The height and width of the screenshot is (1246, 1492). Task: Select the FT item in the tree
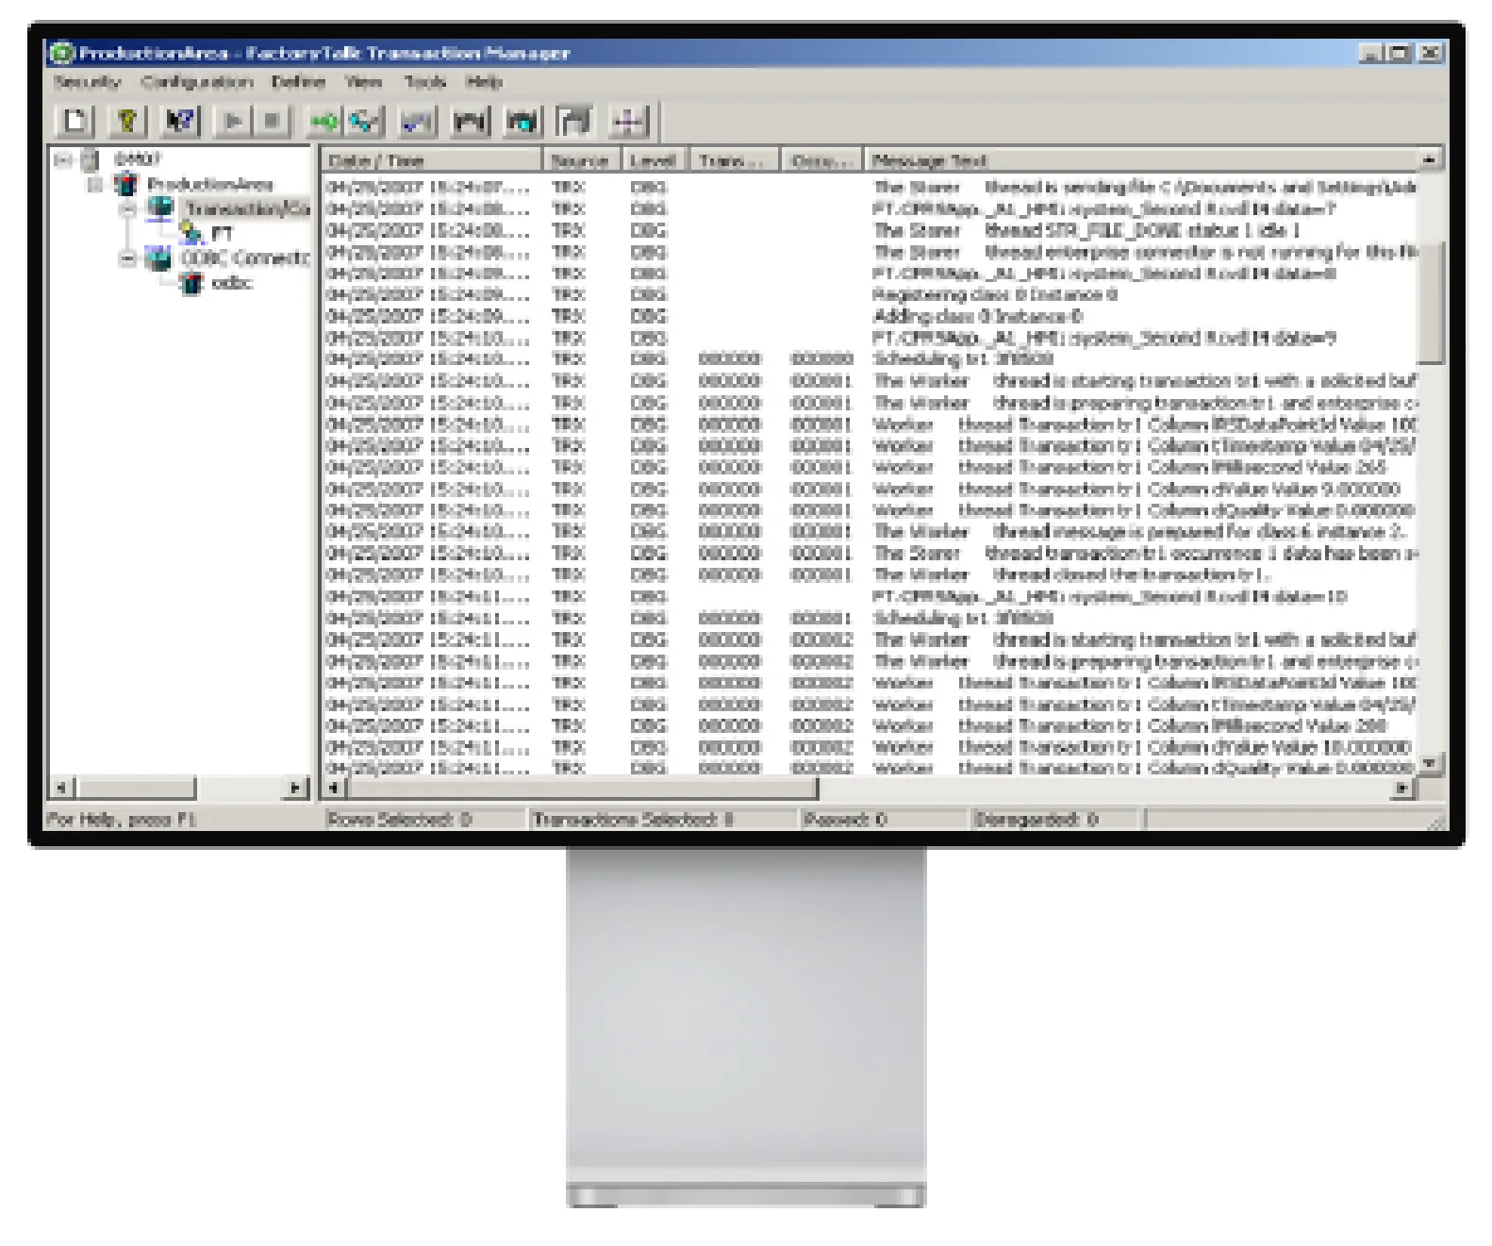(x=222, y=233)
